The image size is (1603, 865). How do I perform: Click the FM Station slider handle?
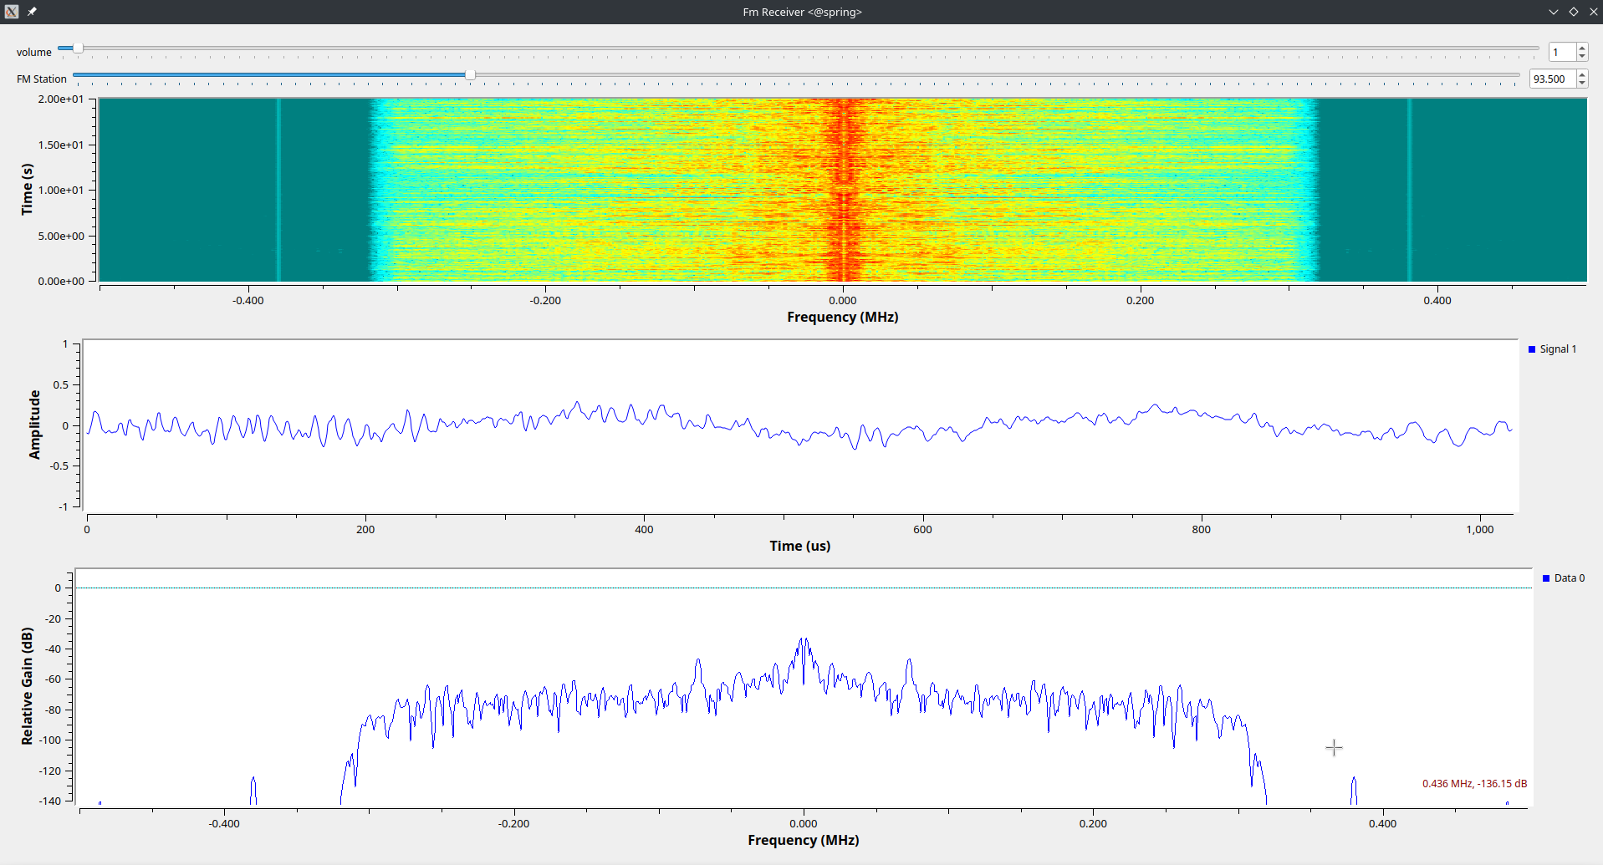(x=470, y=75)
